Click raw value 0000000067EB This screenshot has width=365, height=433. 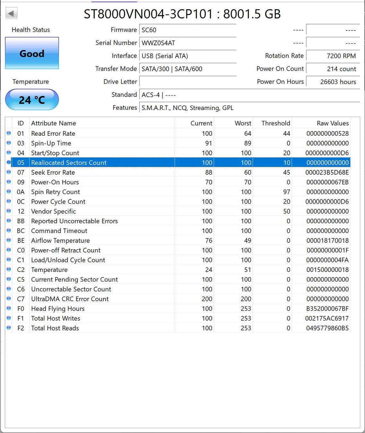(x=327, y=182)
